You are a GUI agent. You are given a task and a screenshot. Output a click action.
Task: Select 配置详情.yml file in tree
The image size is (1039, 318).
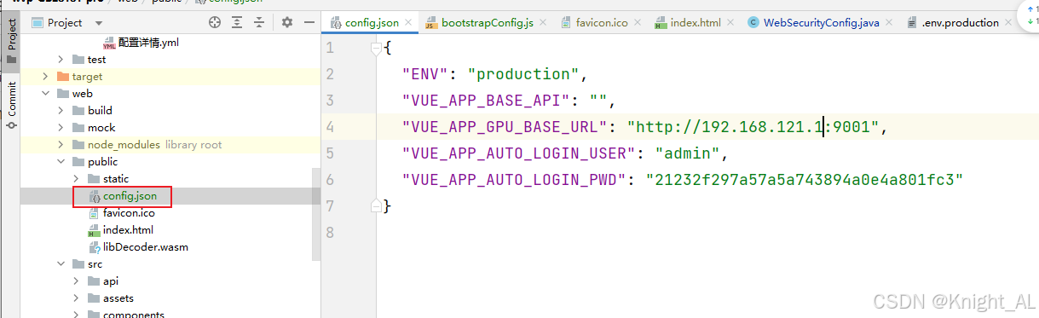point(142,42)
